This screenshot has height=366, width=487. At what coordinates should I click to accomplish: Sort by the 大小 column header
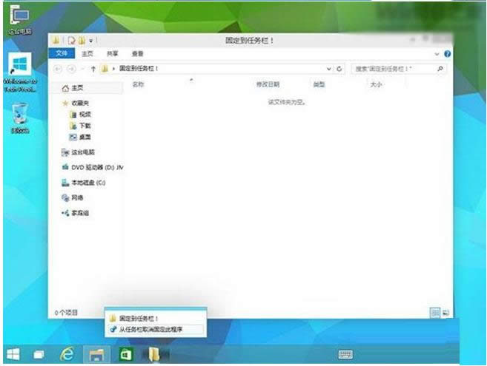(376, 84)
